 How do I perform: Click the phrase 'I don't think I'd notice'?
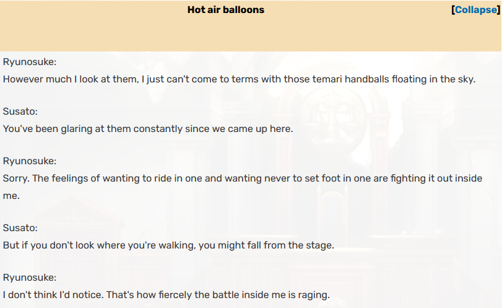coord(53,295)
